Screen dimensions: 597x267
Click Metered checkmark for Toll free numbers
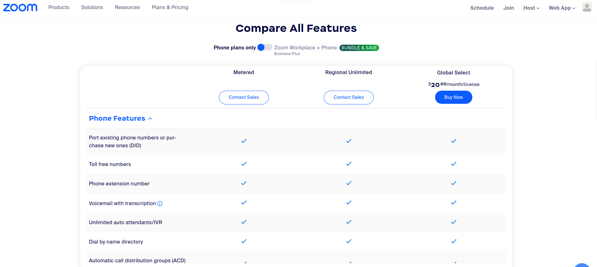click(244, 164)
